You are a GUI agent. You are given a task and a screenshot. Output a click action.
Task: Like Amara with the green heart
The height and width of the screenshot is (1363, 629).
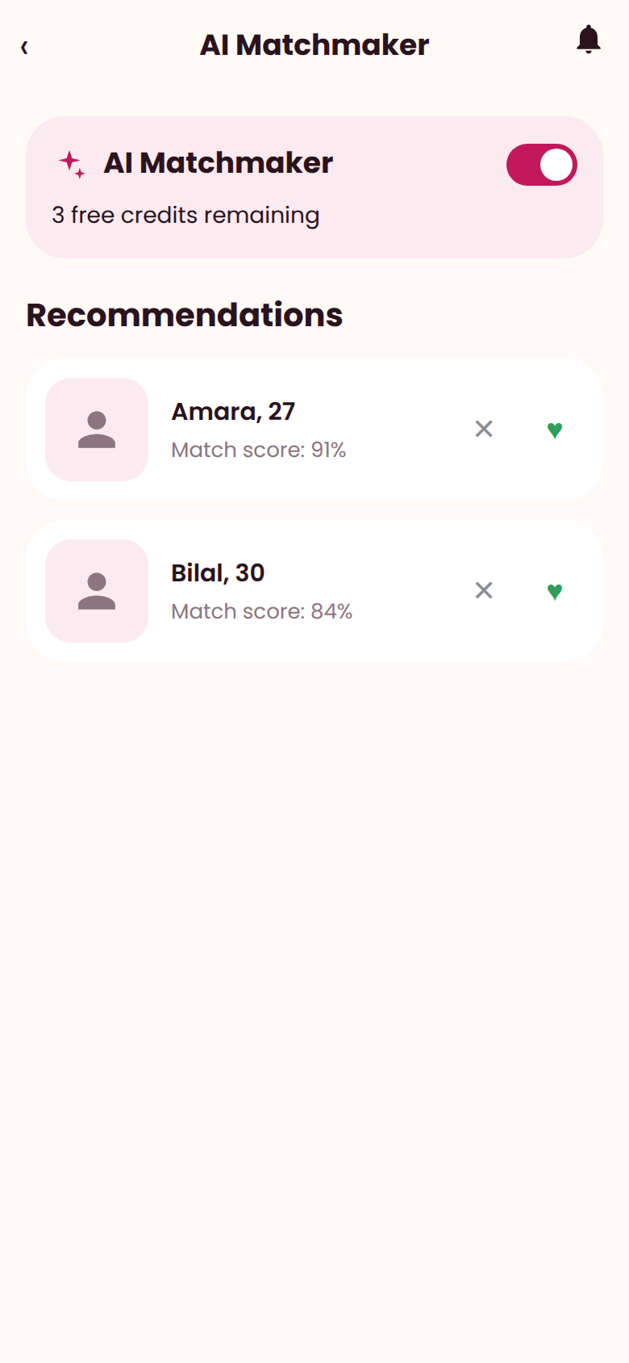click(555, 430)
